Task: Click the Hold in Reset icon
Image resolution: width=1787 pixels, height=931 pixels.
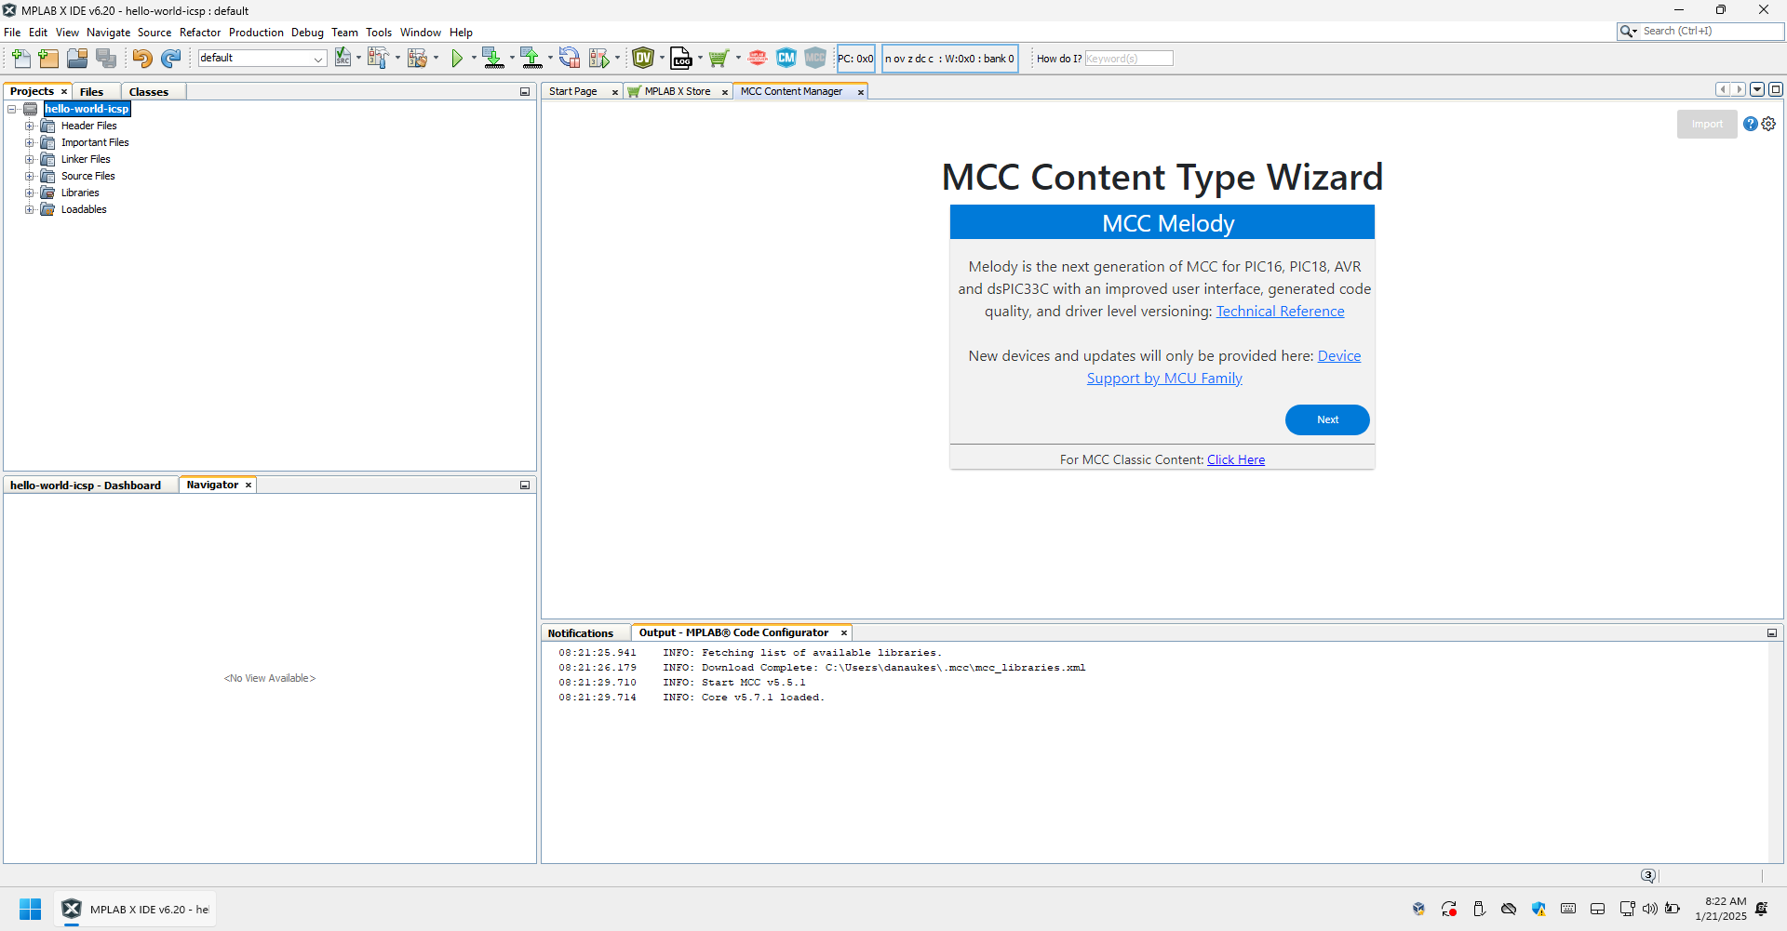Action: 569,58
